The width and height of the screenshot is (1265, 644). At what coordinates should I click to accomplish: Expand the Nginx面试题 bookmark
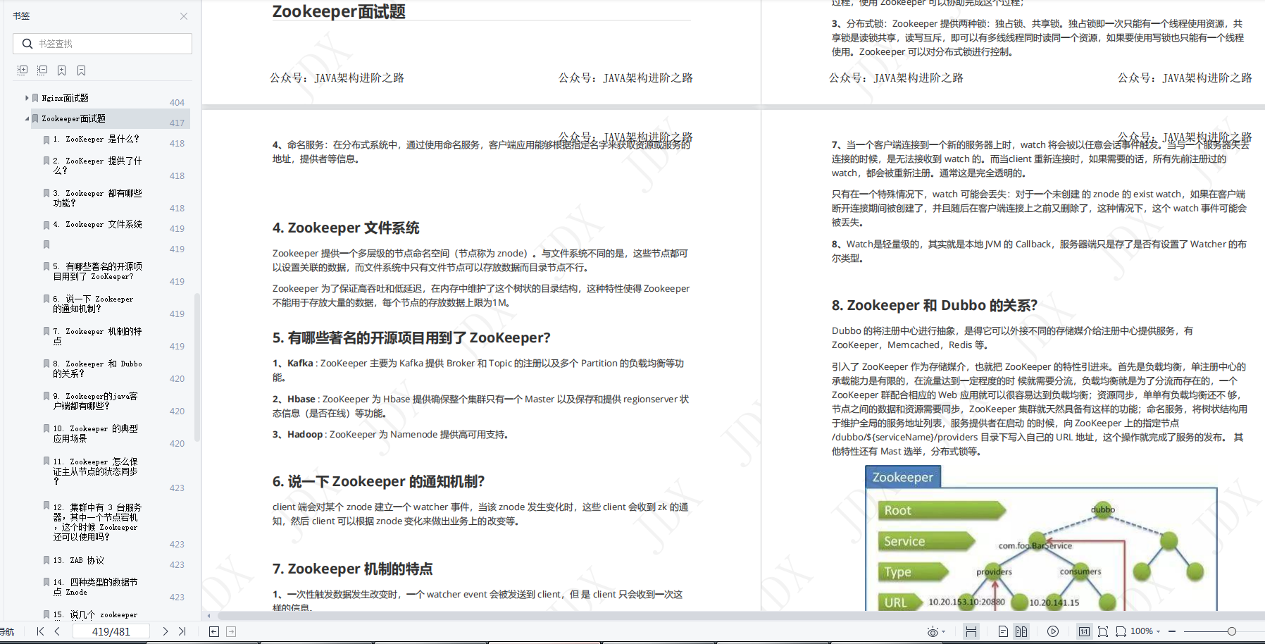point(27,98)
